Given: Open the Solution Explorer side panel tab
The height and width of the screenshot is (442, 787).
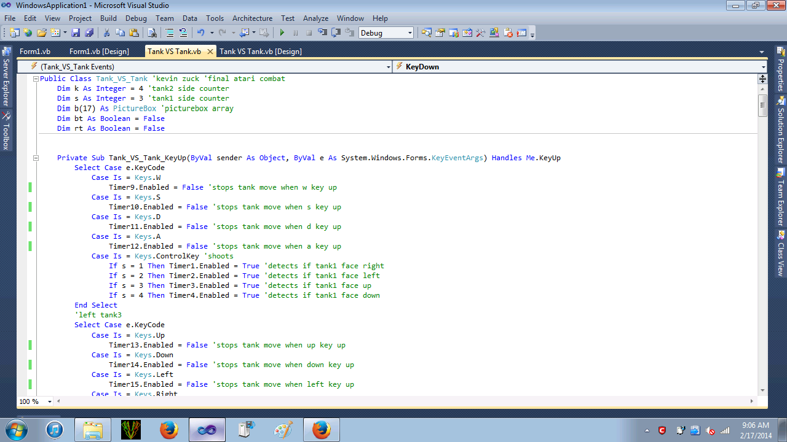Looking at the screenshot, I should pyautogui.click(x=781, y=129).
